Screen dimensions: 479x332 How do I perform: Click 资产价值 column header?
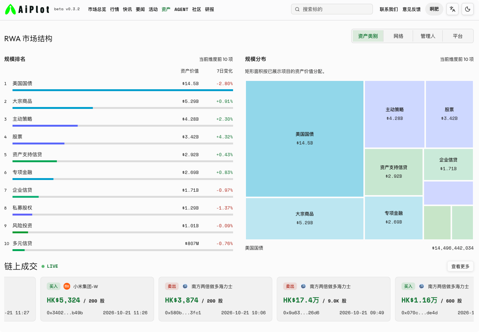click(189, 71)
